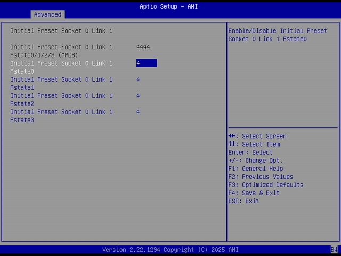Select the Pstate2 value 4

pos(138,95)
